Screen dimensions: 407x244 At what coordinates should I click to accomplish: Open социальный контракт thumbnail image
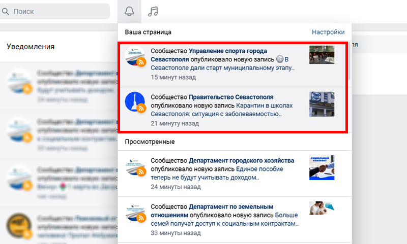(x=322, y=167)
